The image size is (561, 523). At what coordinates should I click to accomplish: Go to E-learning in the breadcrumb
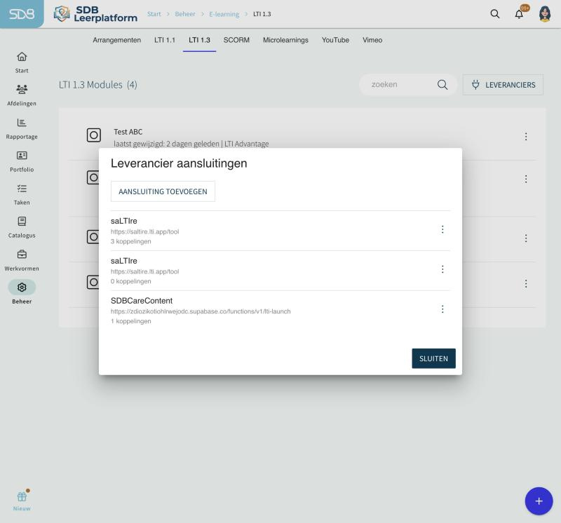(x=224, y=14)
